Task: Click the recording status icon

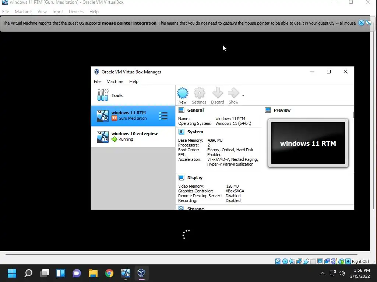Action: click(x=327, y=261)
